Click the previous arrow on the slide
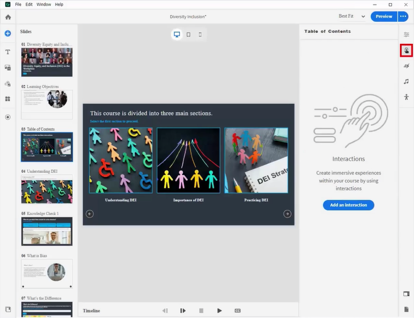Image resolution: width=414 pixels, height=318 pixels. point(90,214)
